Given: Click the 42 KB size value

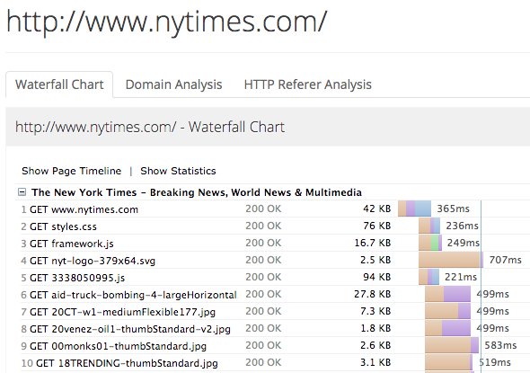Looking at the screenshot, I should coord(376,209).
